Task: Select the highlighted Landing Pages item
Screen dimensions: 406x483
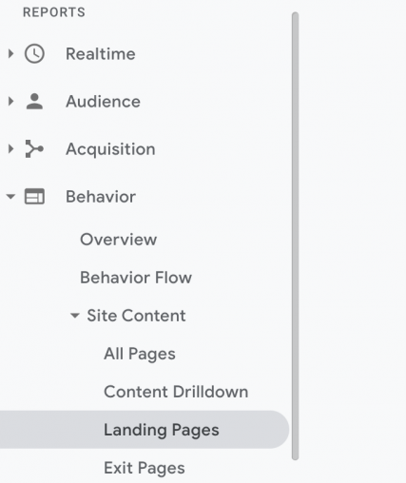Action: pyautogui.click(x=145, y=430)
